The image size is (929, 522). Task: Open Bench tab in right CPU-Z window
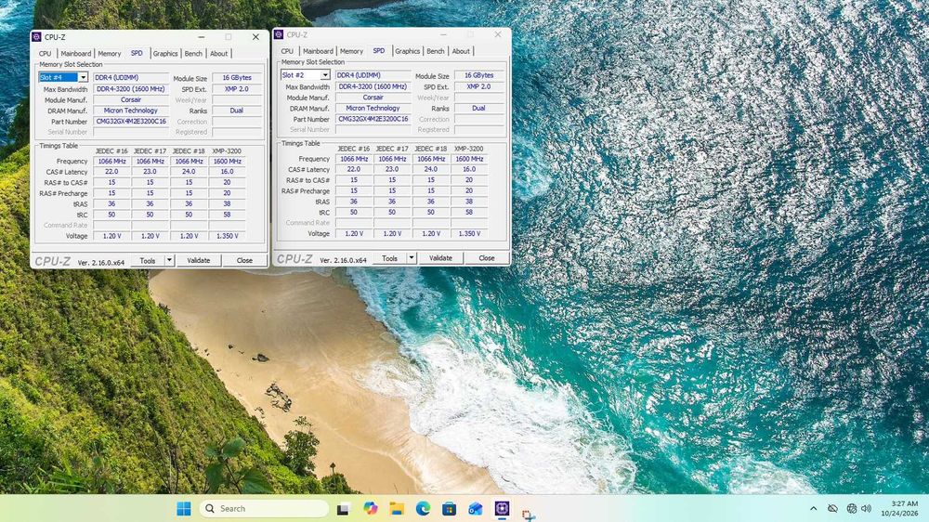pos(436,51)
